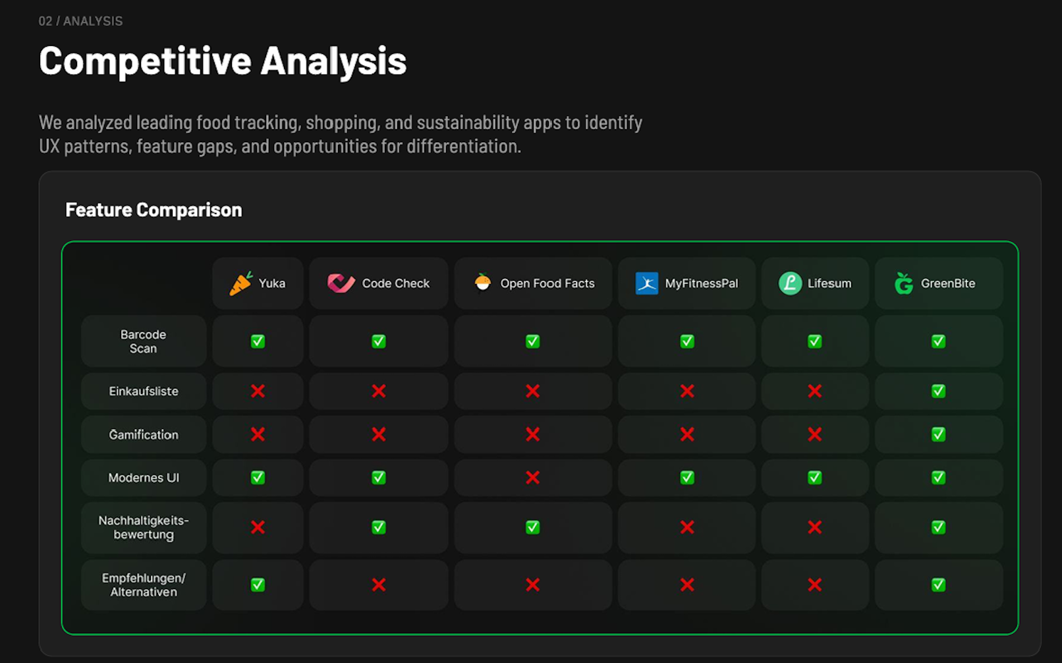Click the Modernes UI checkmark for MyFitnessPal
Screen dimensions: 1062x663
[x=687, y=478]
